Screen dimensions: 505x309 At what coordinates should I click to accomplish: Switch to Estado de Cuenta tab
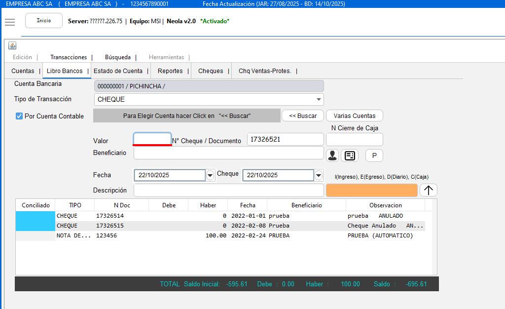click(x=118, y=71)
